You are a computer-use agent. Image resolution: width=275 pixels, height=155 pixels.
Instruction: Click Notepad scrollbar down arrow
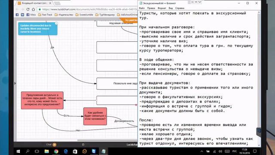click(x=259, y=146)
